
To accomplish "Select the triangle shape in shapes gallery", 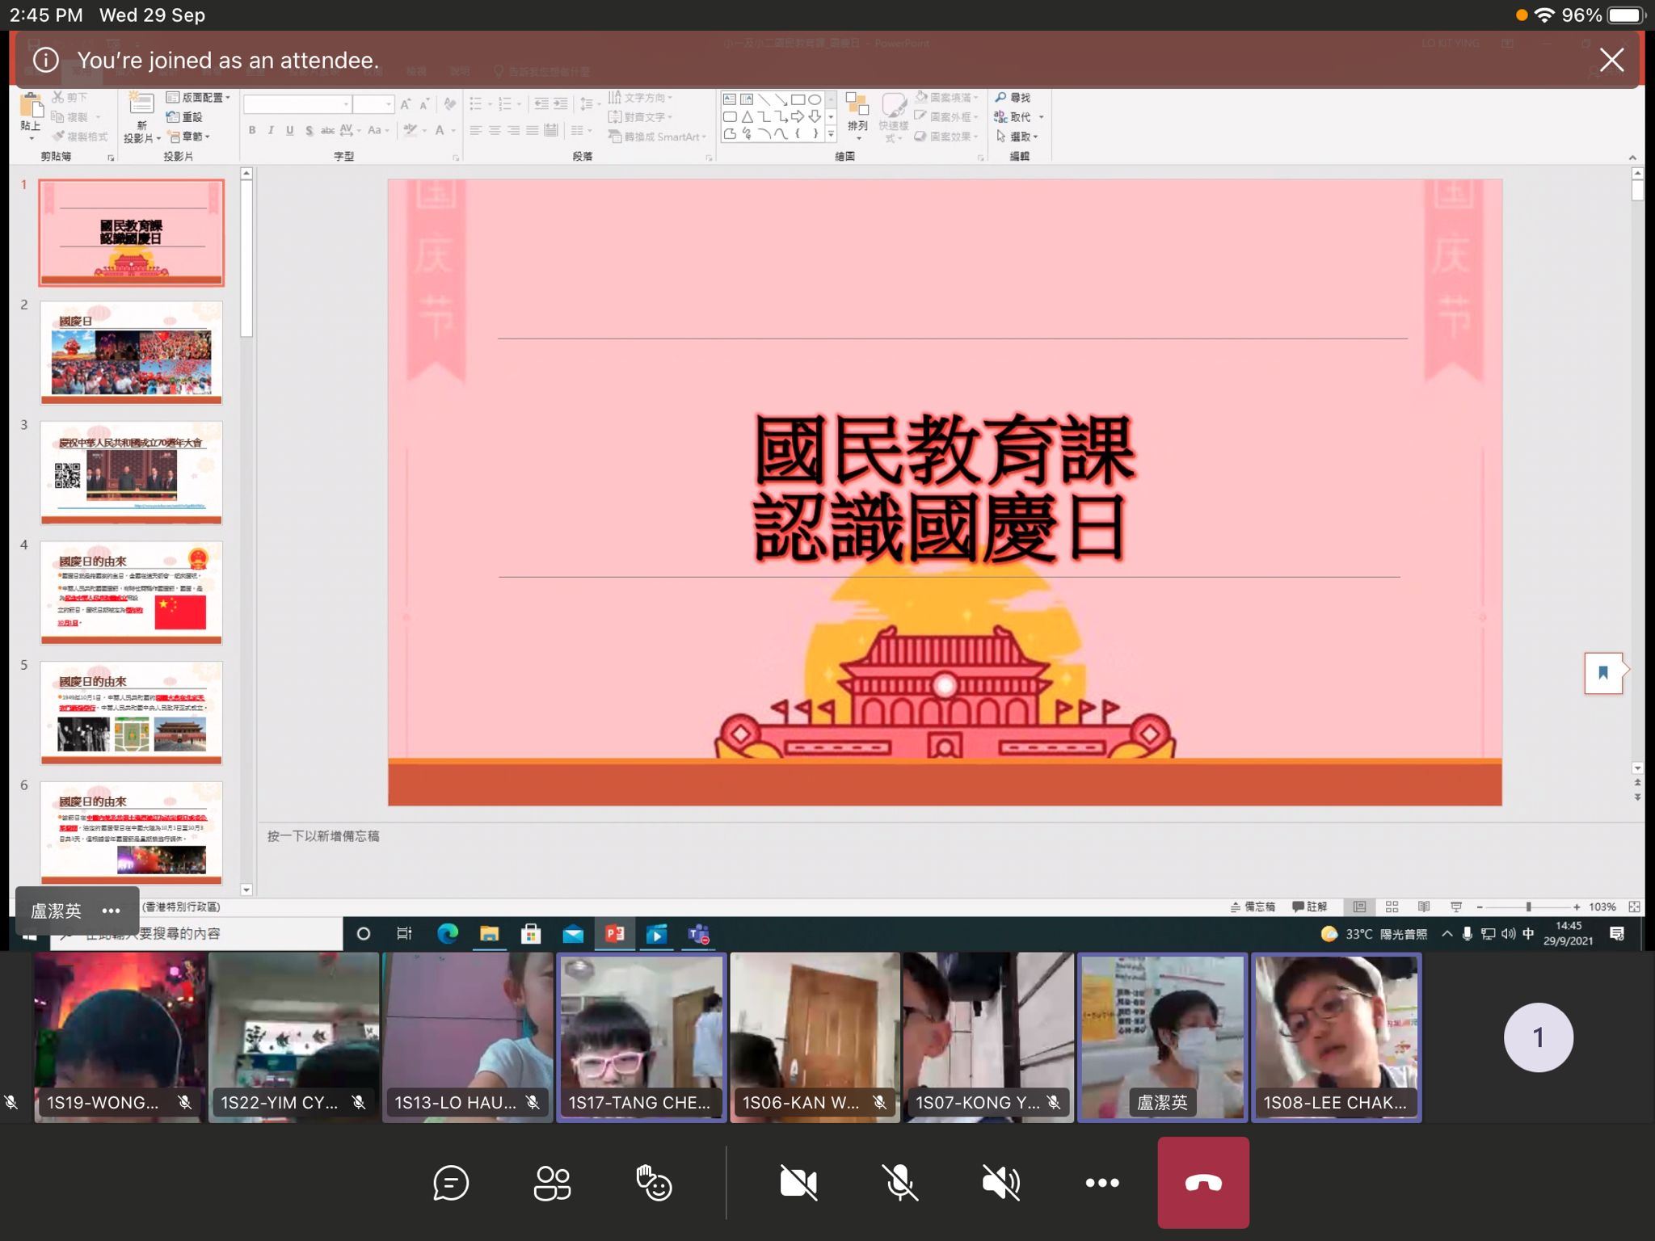I will [747, 116].
